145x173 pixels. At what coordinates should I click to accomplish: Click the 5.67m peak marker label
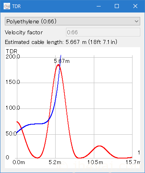pyautogui.click(x=62, y=61)
